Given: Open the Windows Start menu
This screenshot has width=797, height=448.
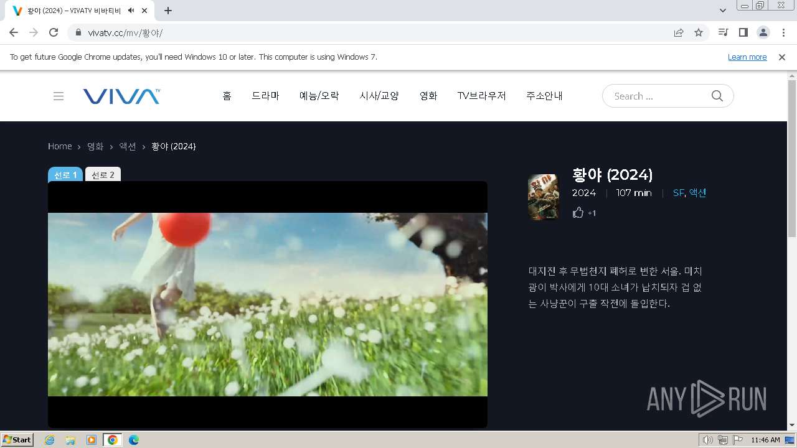Looking at the screenshot, I should click(17, 440).
